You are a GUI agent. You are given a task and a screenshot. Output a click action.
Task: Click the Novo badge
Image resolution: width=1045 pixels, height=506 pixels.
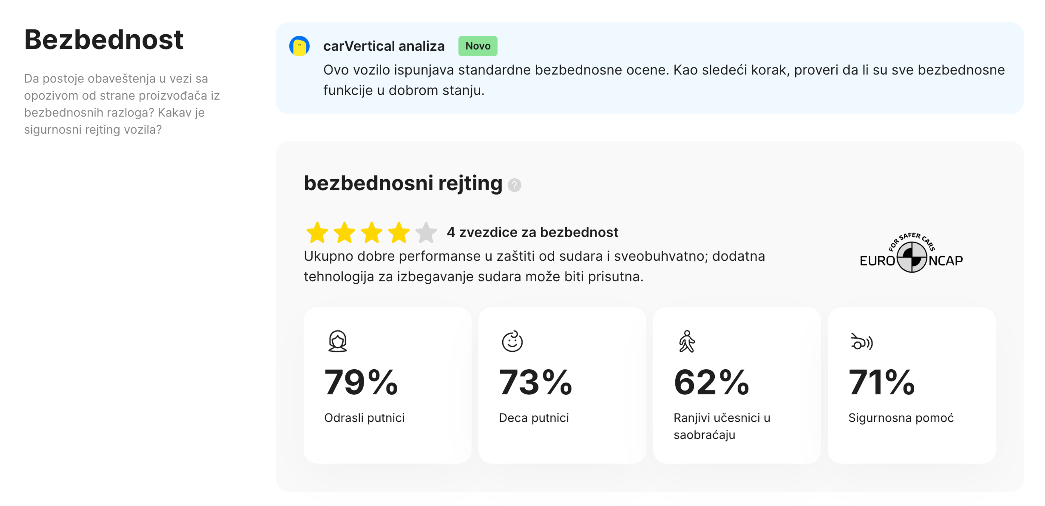tap(478, 46)
